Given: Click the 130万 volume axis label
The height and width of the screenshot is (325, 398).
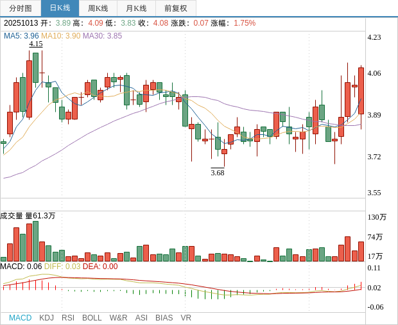Looking at the screenshot, I should click(x=377, y=217).
